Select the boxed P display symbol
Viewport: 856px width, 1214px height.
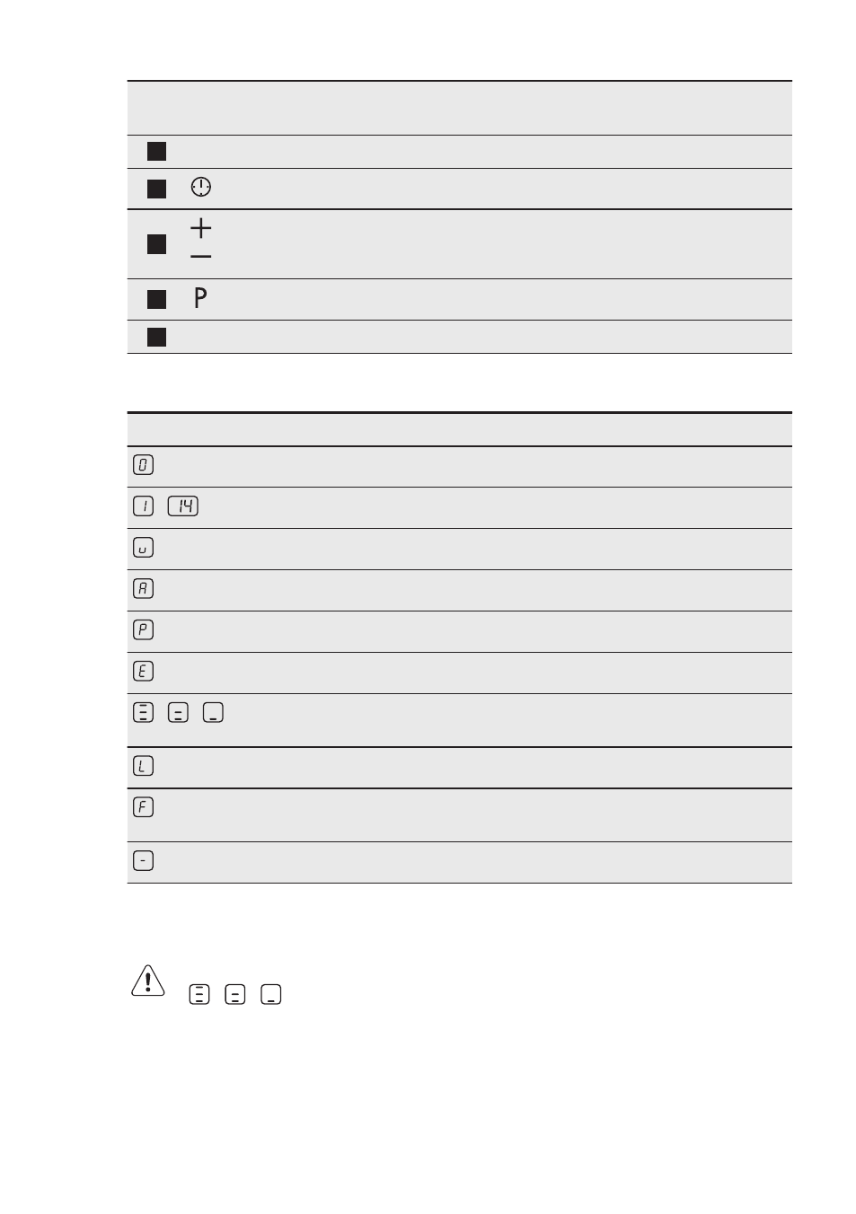point(143,630)
